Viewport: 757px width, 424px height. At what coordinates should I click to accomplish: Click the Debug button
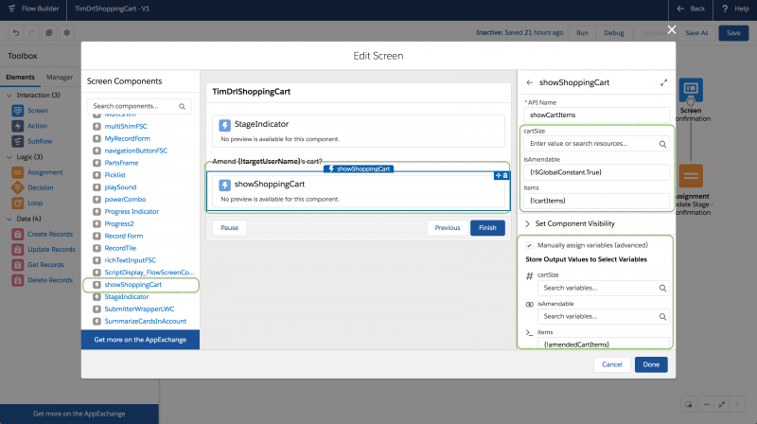613,33
